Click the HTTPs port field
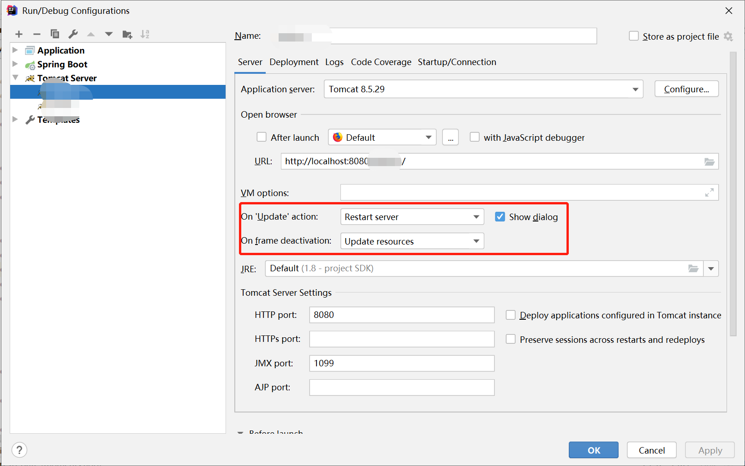745x466 pixels. 402,339
